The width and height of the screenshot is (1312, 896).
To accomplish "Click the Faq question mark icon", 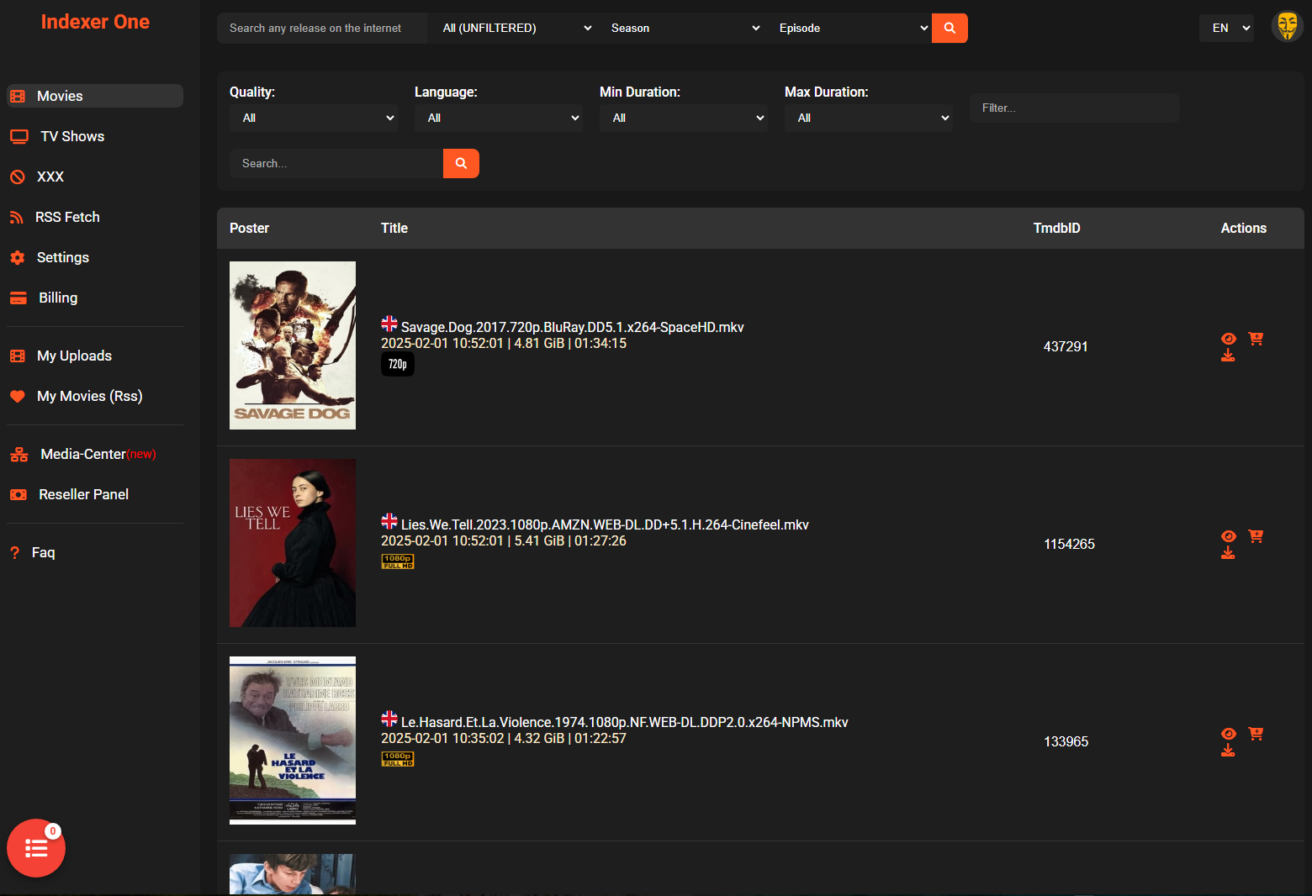I will (14, 552).
